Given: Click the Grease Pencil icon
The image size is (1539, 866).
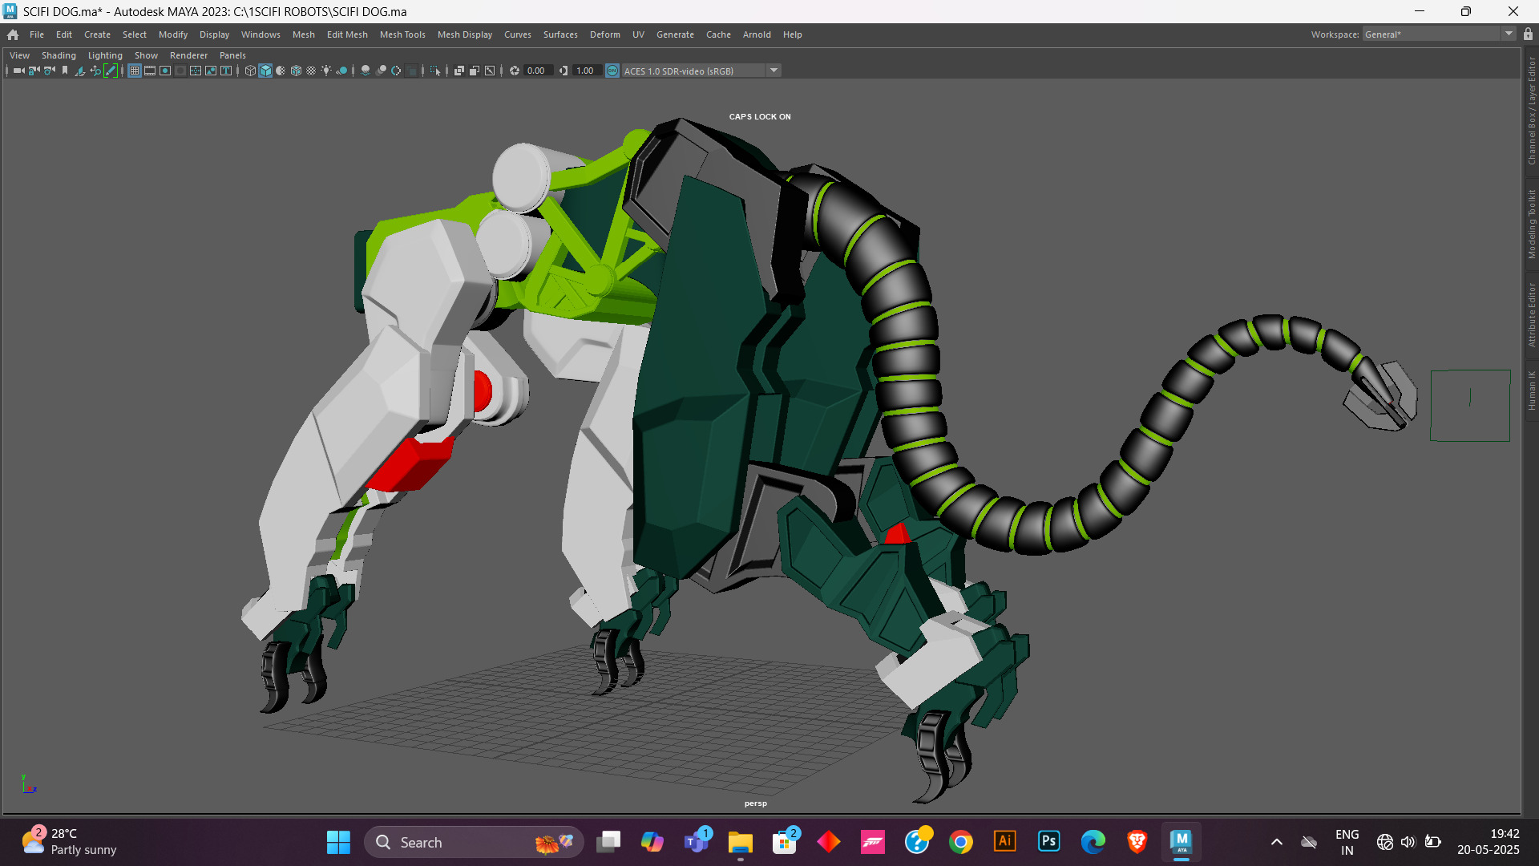Looking at the screenshot, I should point(111,71).
